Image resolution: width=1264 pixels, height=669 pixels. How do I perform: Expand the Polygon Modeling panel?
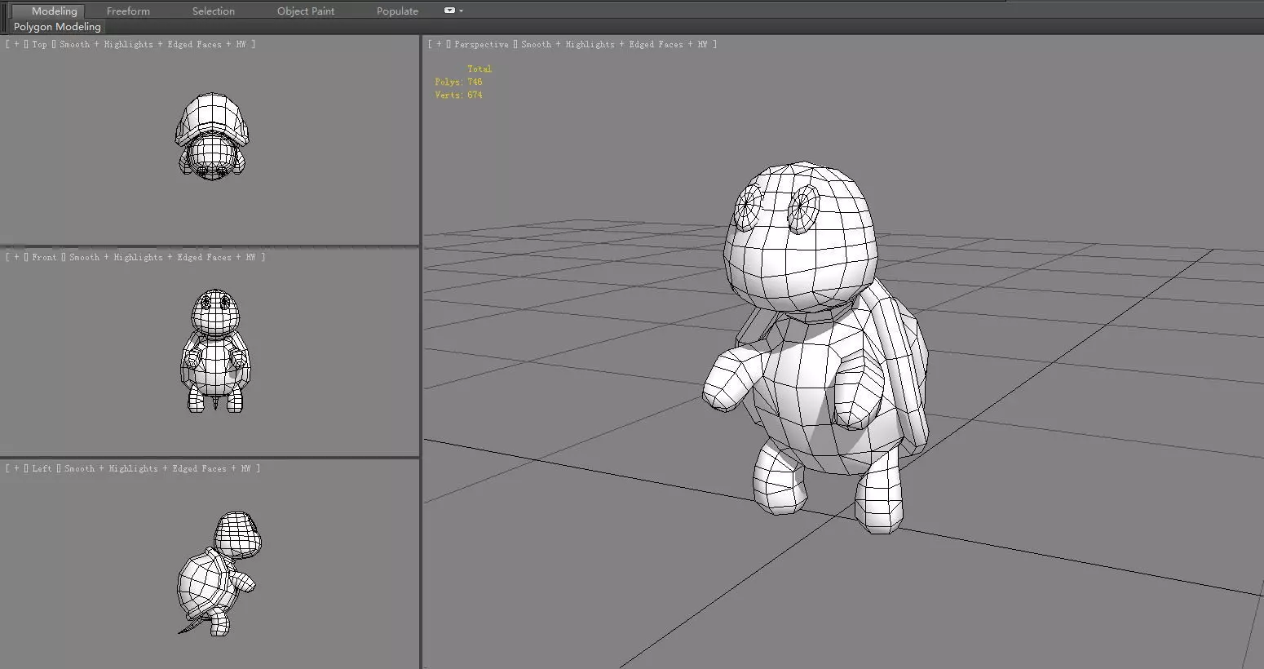57,27
